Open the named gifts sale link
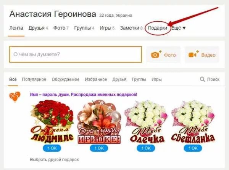The image size is (229, 170). [x=84, y=95]
